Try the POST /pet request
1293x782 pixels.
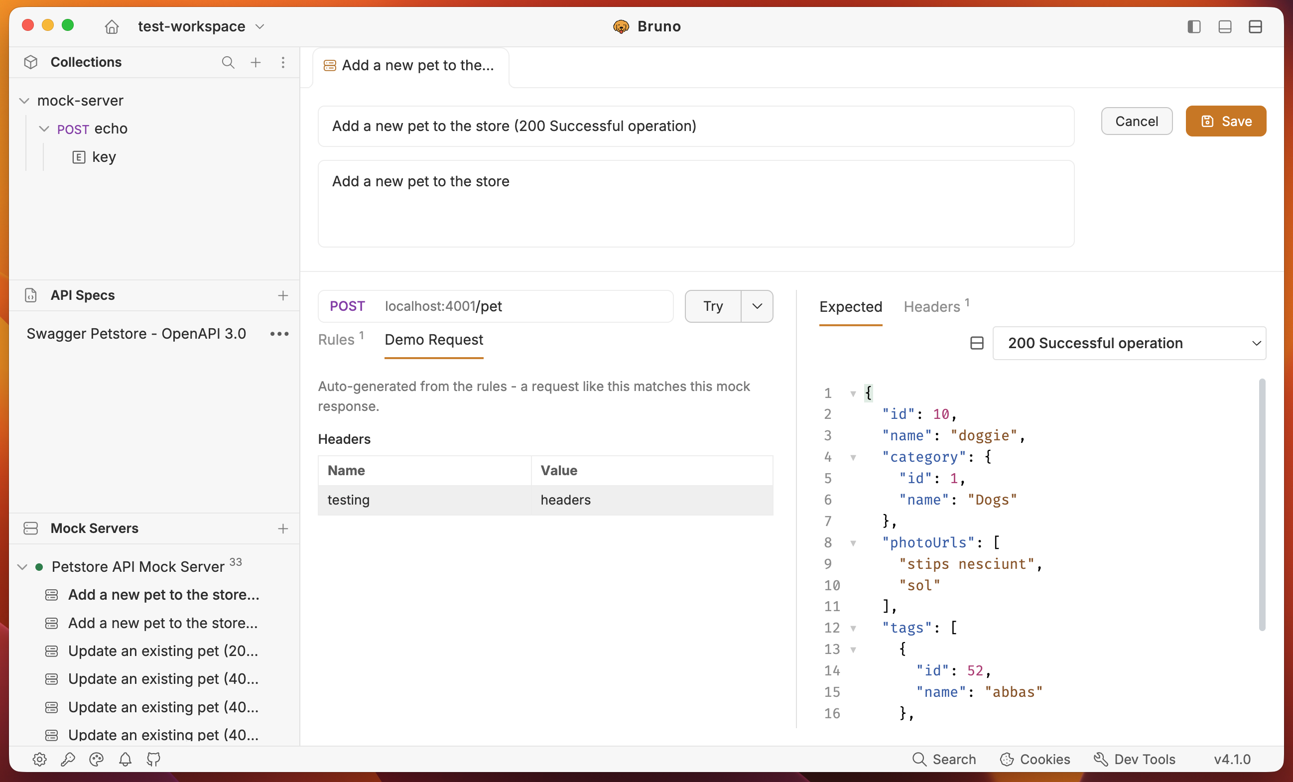[x=713, y=306]
